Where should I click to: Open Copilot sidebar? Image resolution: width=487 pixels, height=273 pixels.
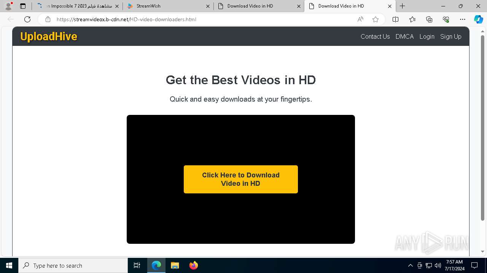(x=478, y=19)
